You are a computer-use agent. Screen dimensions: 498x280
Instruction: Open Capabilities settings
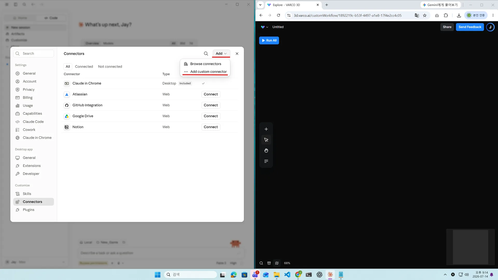click(33, 114)
